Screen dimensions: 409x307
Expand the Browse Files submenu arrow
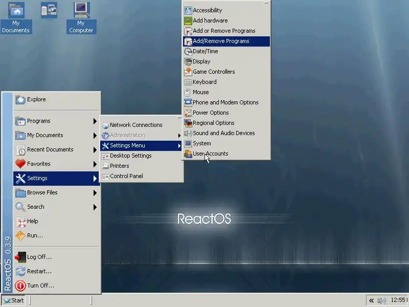(95, 193)
